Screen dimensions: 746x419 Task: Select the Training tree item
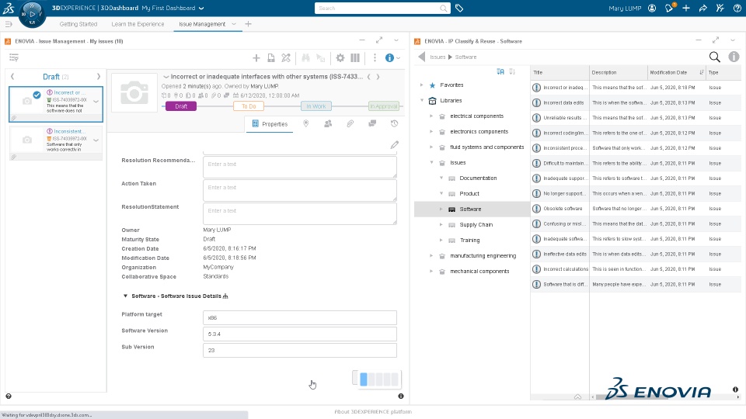(x=469, y=241)
